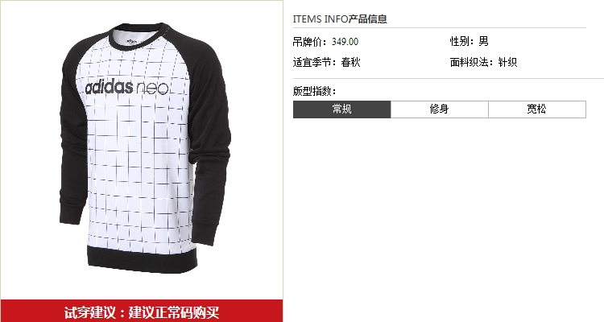Click the 建议正常码购买 text in banner
This screenshot has width=604, height=322.
[x=174, y=312]
